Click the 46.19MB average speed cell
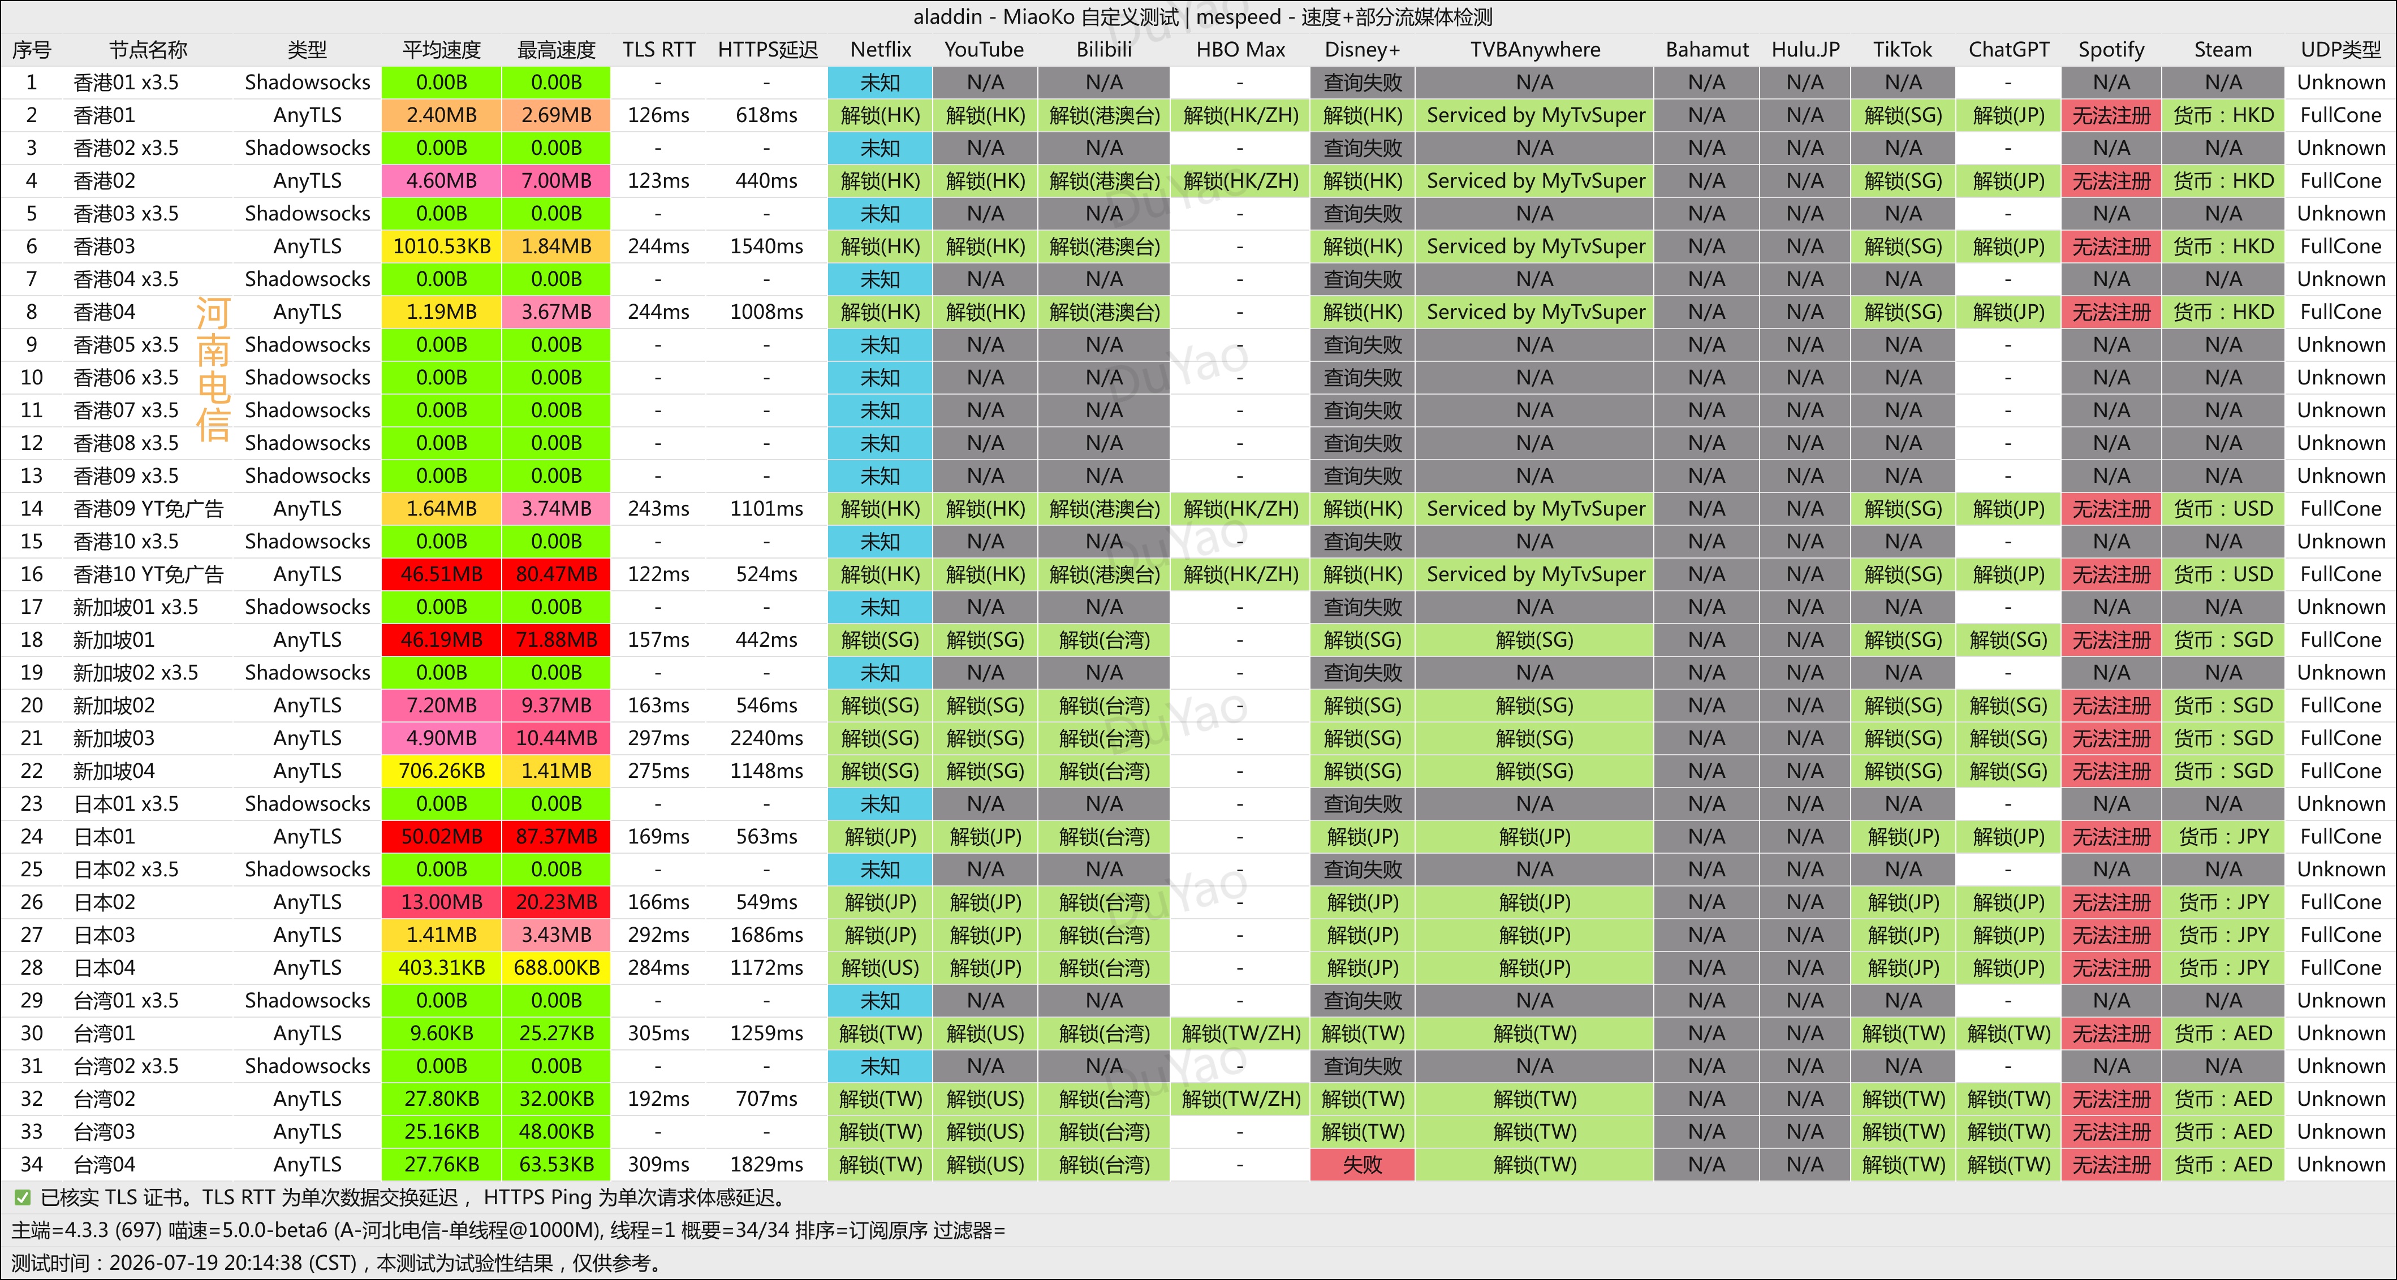2397x1280 pixels. coord(441,640)
